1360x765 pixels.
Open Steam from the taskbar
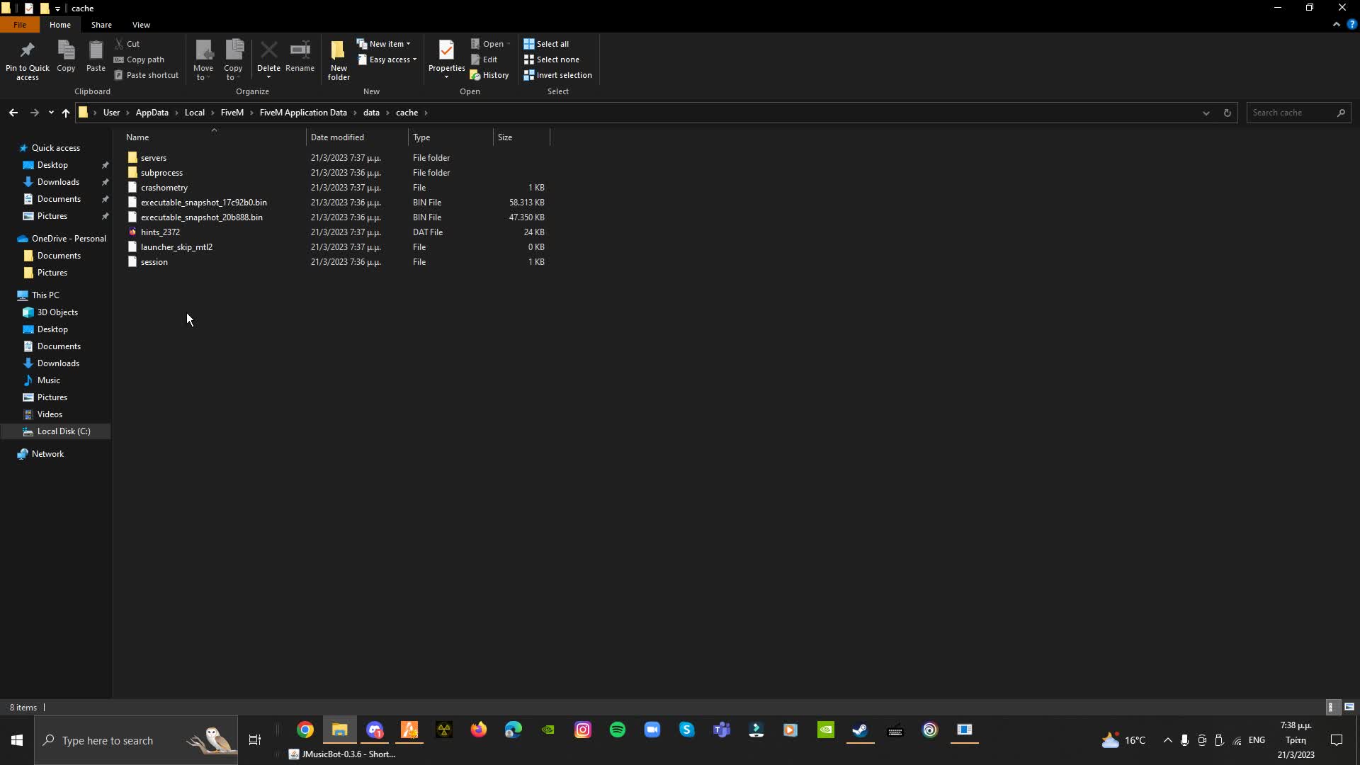click(x=860, y=730)
